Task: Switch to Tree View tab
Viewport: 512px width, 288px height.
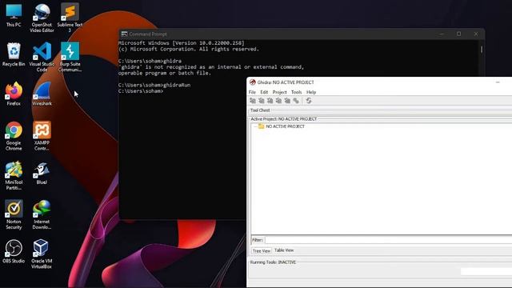Action: 262,250
